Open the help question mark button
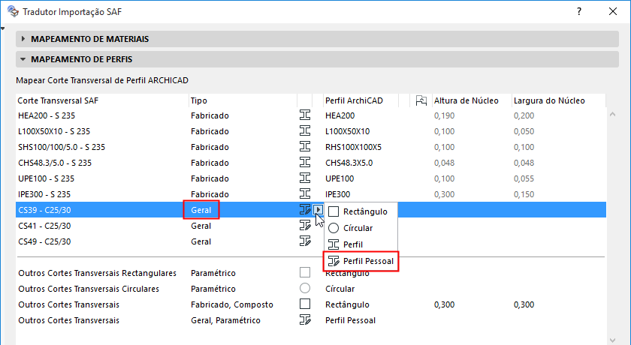Image resolution: width=631 pixels, height=345 pixels. tap(579, 11)
